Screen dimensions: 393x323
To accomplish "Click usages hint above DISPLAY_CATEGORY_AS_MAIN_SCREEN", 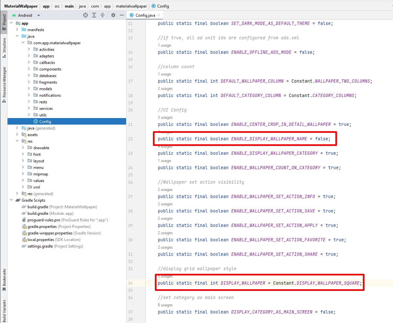I will (x=165, y=305).
